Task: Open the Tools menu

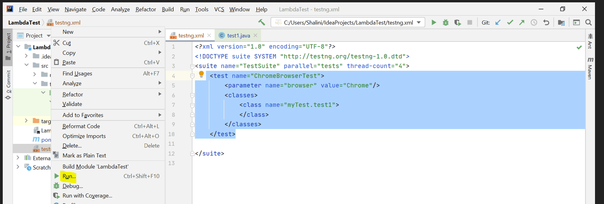Action: tap(202, 9)
